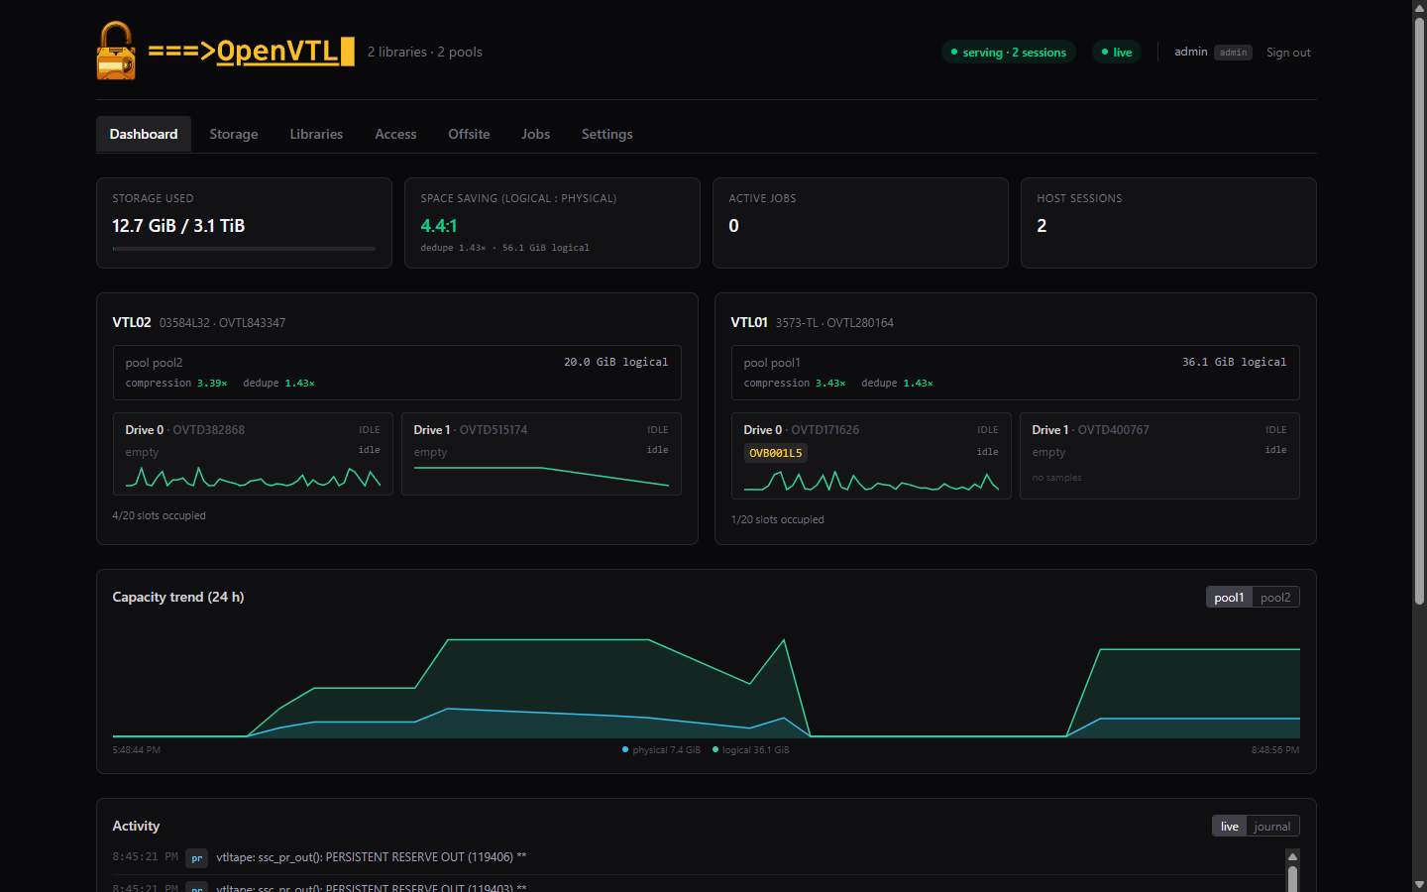The width and height of the screenshot is (1427, 892).
Task: Select pool2 in Capacity trend toggle
Action: tap(1275, 598)
